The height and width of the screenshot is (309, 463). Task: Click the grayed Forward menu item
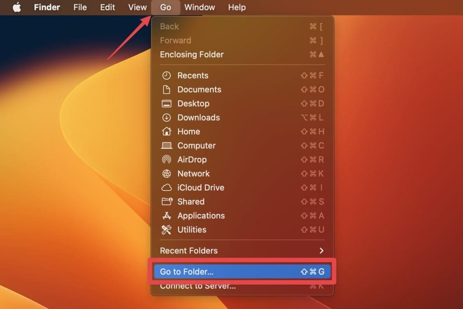pos(242,40)
